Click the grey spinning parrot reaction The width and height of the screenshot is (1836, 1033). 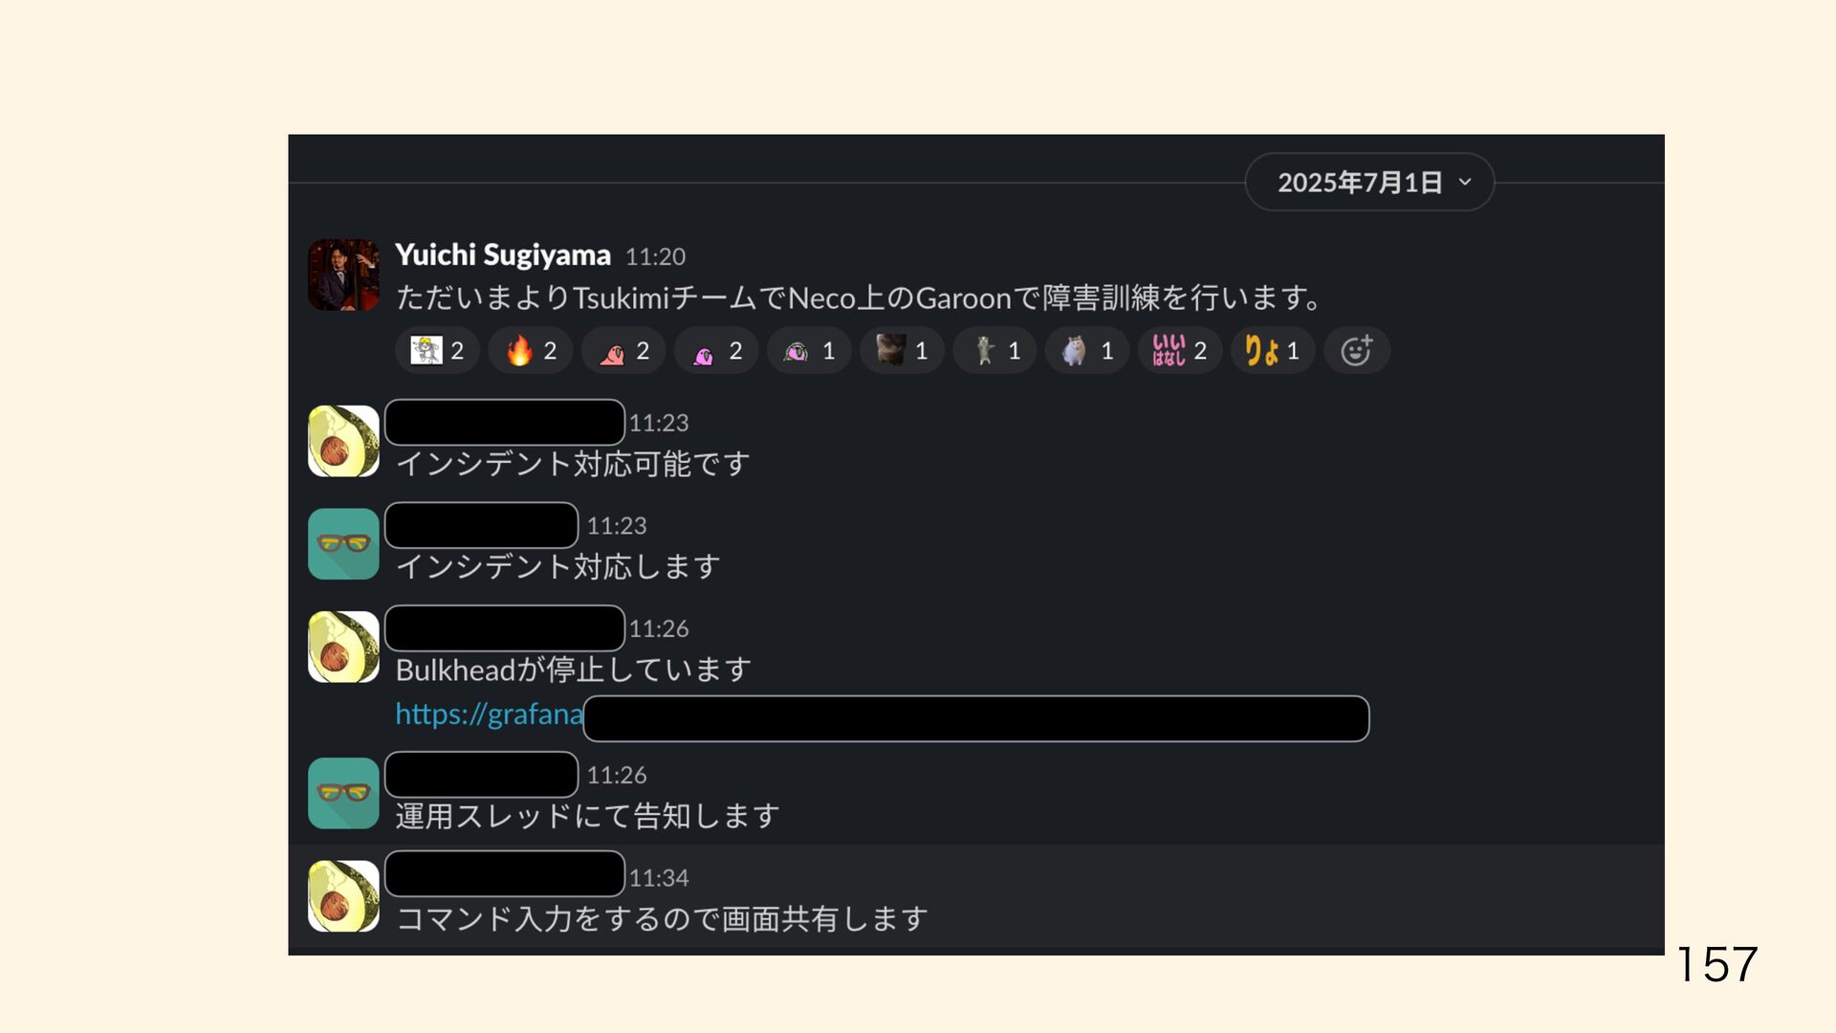(x=809, y=351)
